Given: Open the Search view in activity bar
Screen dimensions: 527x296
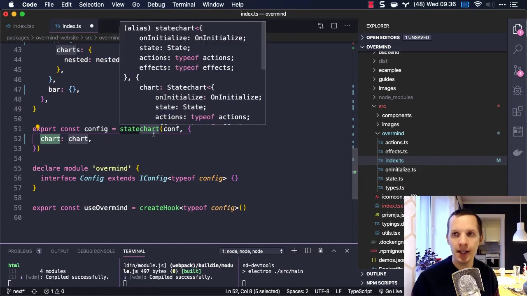Looking at the screenshot, I should point(518,50).
